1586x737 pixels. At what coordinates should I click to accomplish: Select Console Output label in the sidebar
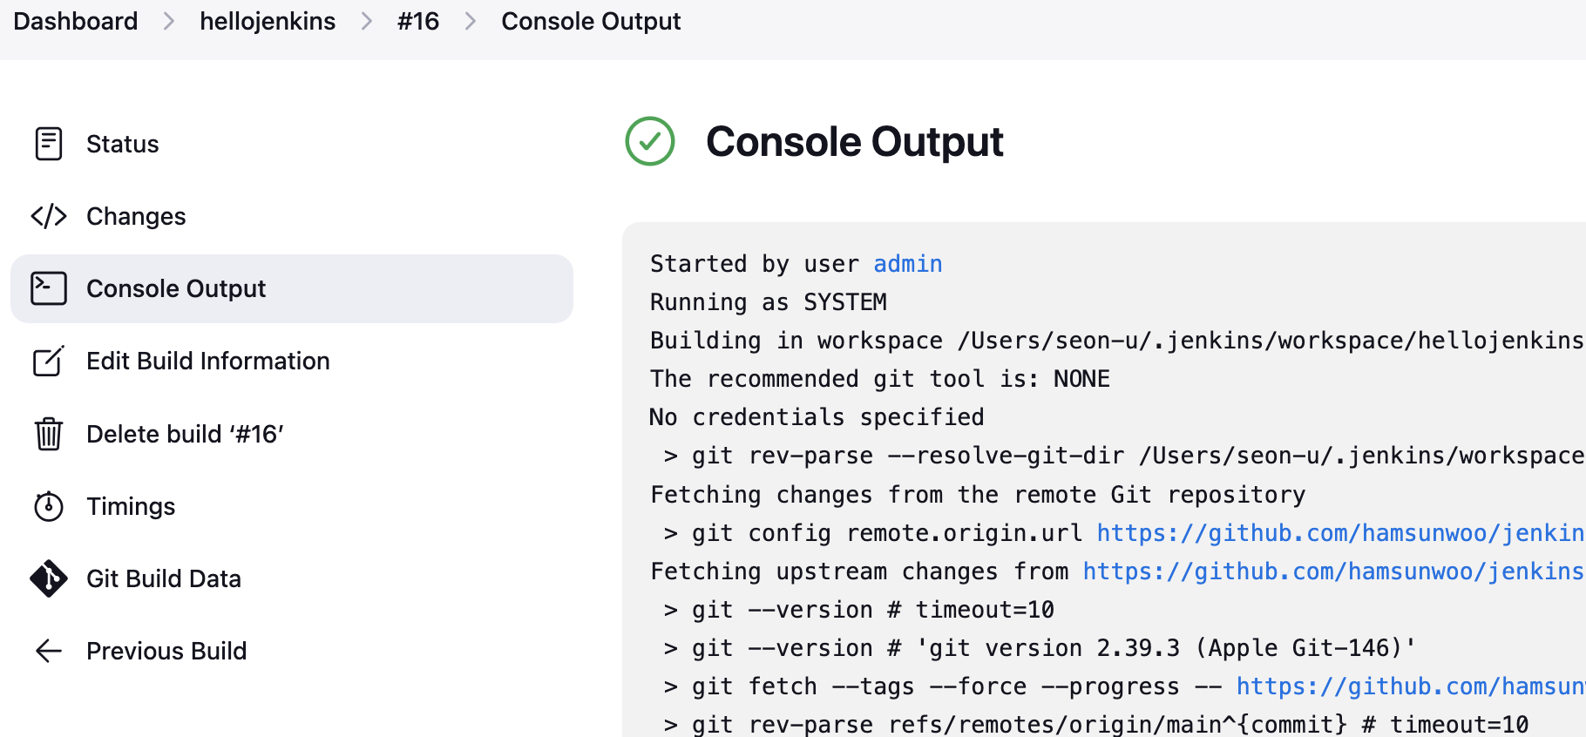[176, 288]
